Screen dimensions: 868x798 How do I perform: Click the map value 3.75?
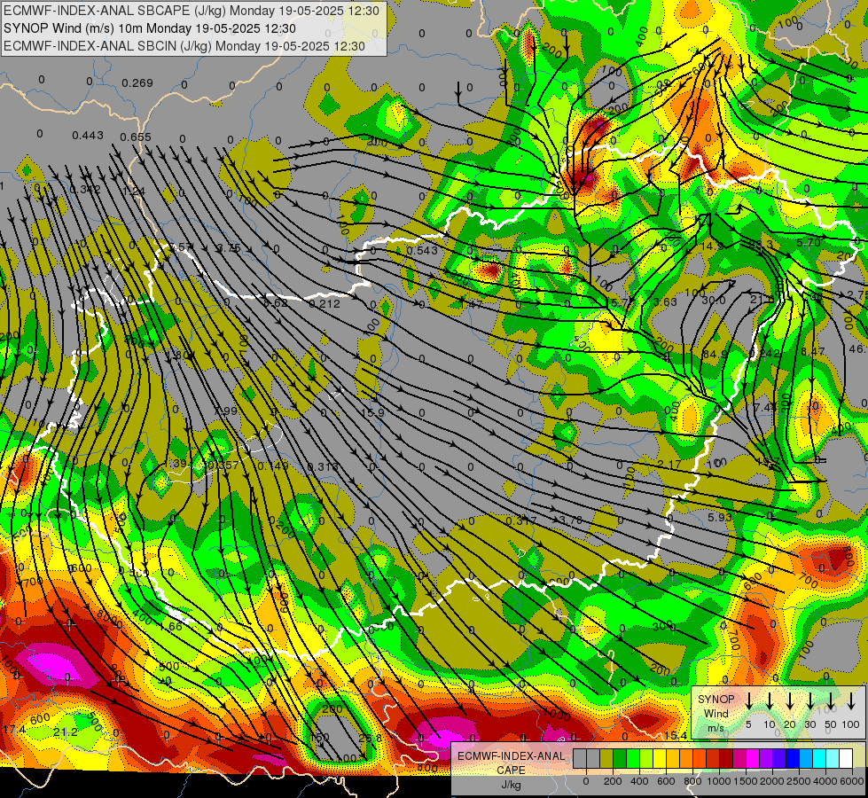point(229,247)
